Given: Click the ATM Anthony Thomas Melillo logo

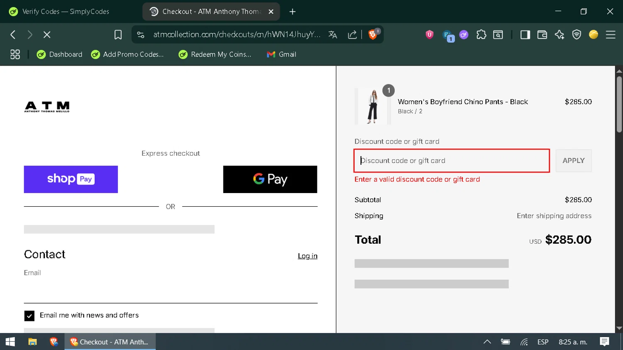Looking at the screenshot, I should click(x=47, y=107).
